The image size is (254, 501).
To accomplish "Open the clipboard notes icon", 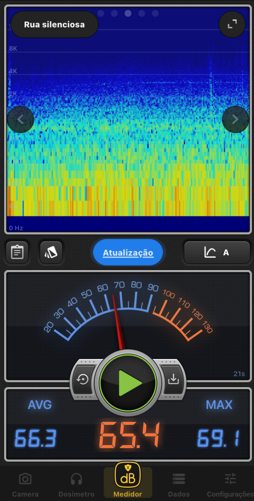I will [x=17, y=252].
